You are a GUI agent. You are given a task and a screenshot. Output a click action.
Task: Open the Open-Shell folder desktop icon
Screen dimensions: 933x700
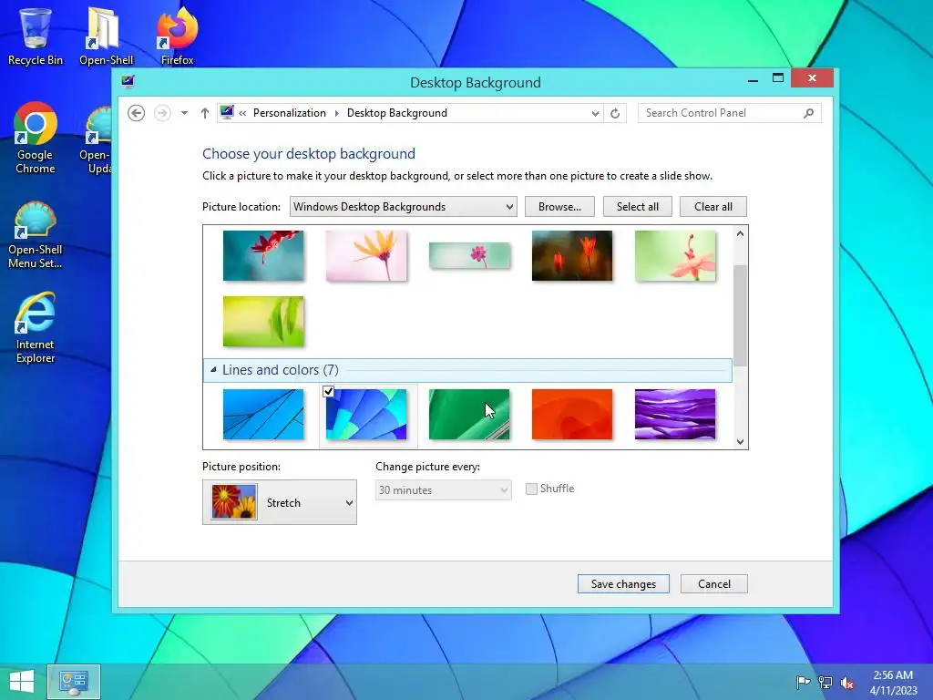point(106,36)
